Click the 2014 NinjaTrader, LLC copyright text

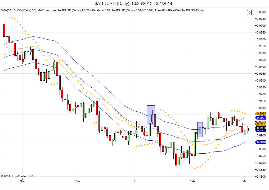(17, 176)
